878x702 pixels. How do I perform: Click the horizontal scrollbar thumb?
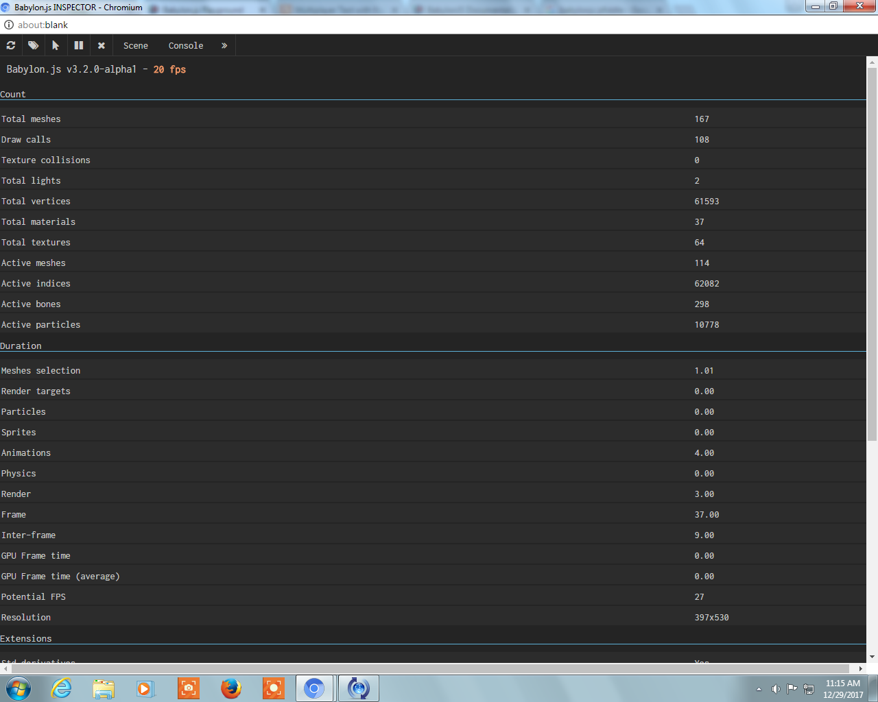tap(430, 668)
